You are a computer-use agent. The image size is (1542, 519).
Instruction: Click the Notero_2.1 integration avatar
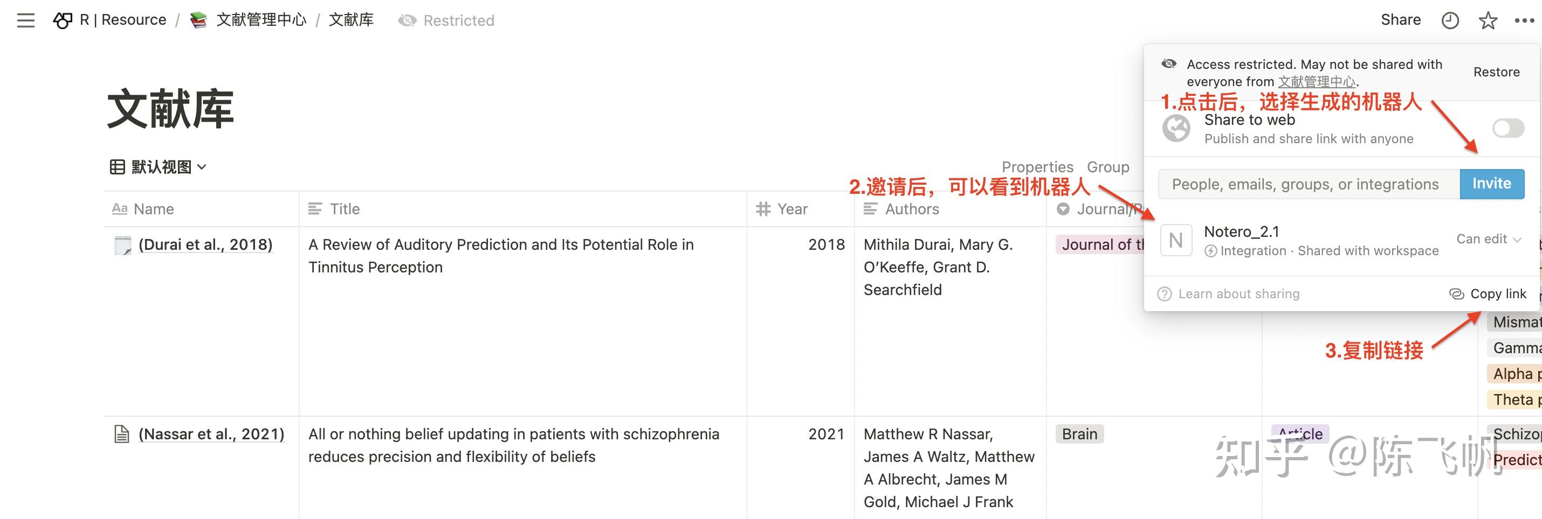point(1176,240)
